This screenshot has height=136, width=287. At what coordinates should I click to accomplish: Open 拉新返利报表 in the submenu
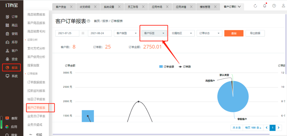[36, 91]
